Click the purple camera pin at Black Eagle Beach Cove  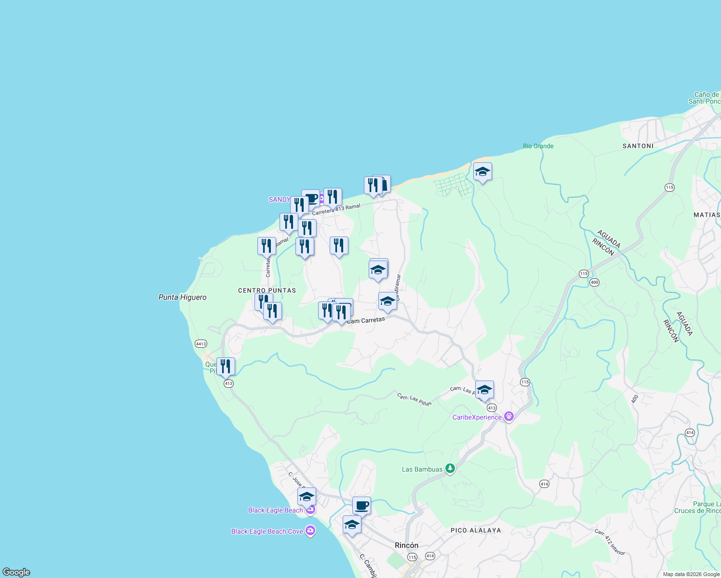pos(310,530)
